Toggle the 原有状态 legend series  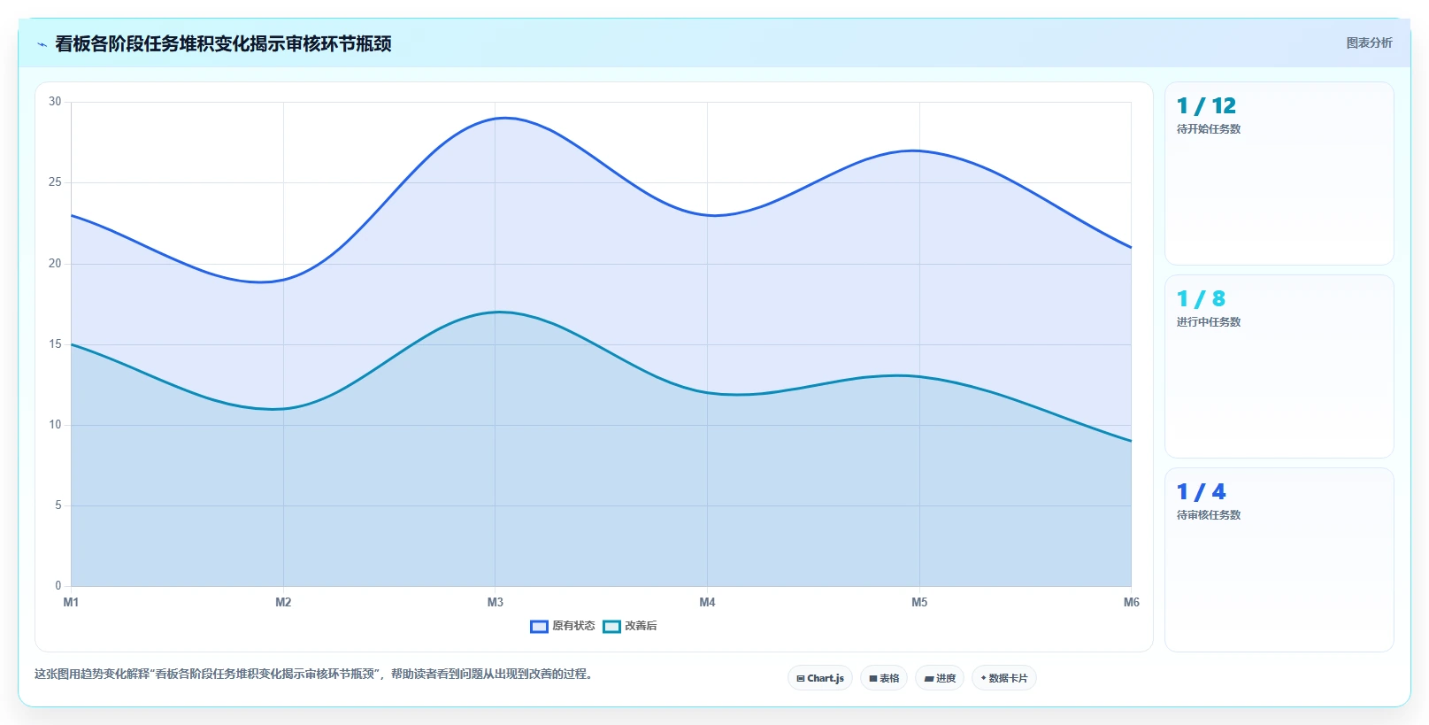pyautogui.click(x=563, y=626)
